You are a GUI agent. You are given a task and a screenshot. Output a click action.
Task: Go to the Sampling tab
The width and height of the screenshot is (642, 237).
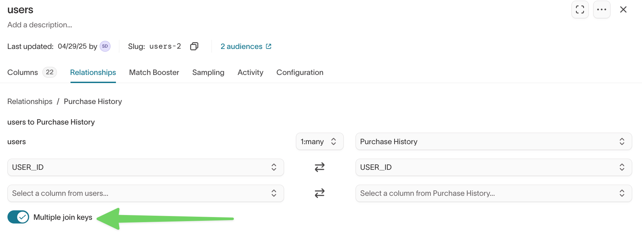[208, 72]
